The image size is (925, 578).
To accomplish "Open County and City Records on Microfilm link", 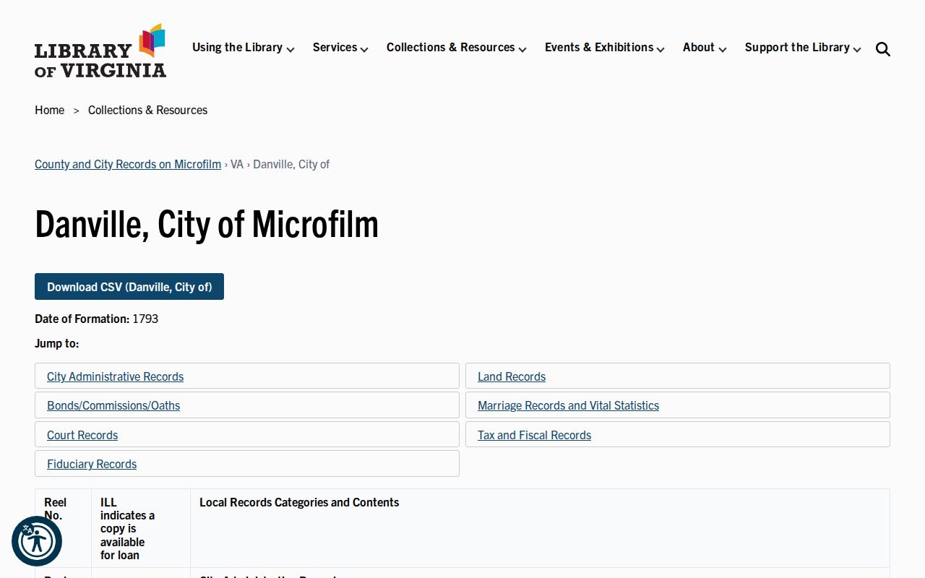I will pos(128,164).
